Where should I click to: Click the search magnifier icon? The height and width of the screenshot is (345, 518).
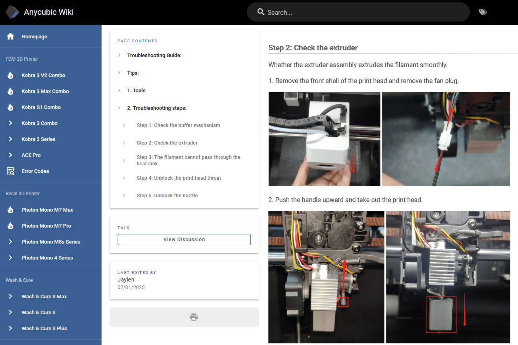261,12
